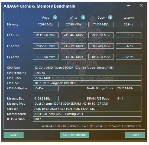Click the Latency column header

coord(129,18)
